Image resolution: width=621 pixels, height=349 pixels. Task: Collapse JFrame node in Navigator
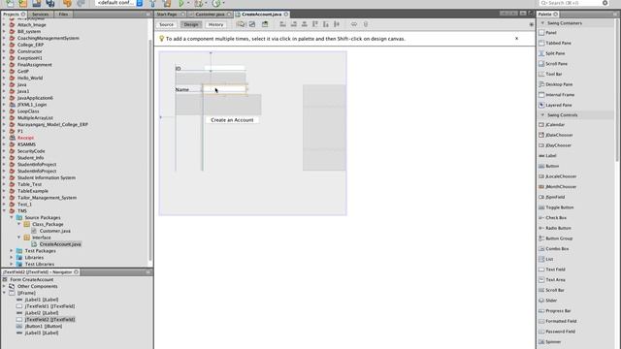[4, 293]
